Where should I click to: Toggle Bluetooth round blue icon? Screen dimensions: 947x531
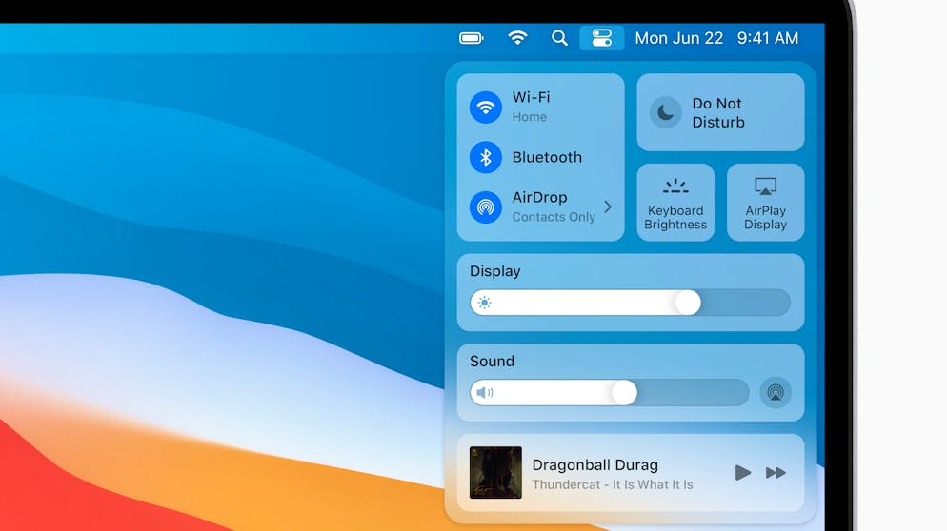tap(486, 157)
